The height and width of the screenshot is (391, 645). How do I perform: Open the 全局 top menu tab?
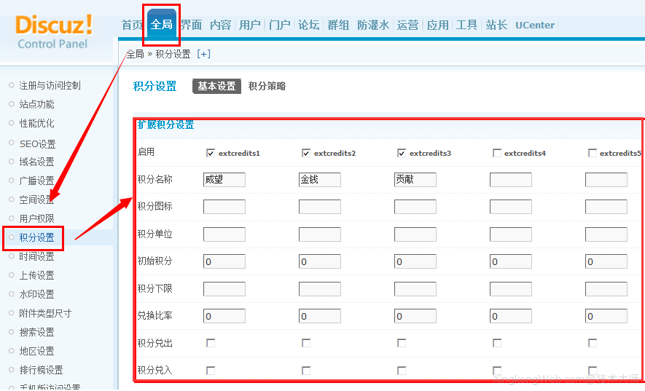161,25
